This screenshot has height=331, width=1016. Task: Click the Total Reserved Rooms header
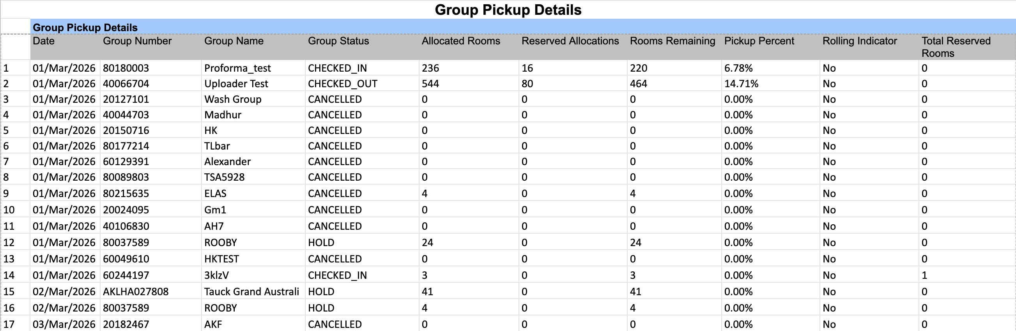(x=956, y=47)
